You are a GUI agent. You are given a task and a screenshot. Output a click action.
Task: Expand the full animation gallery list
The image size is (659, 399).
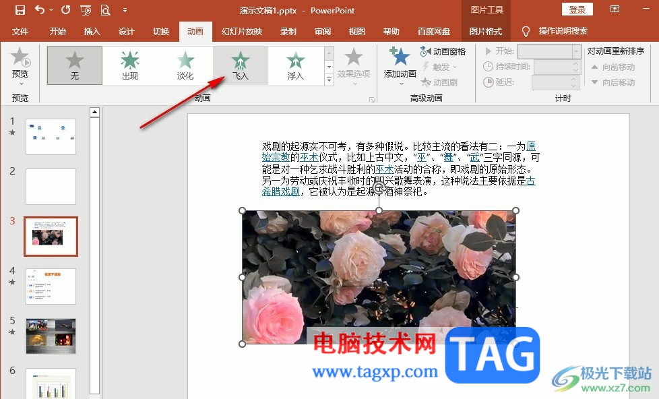pos(329,80)
